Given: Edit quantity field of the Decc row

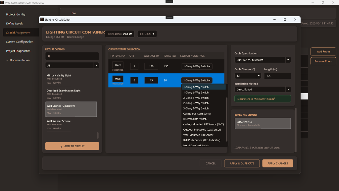Looking at the screenshot, I should [134, 66].
